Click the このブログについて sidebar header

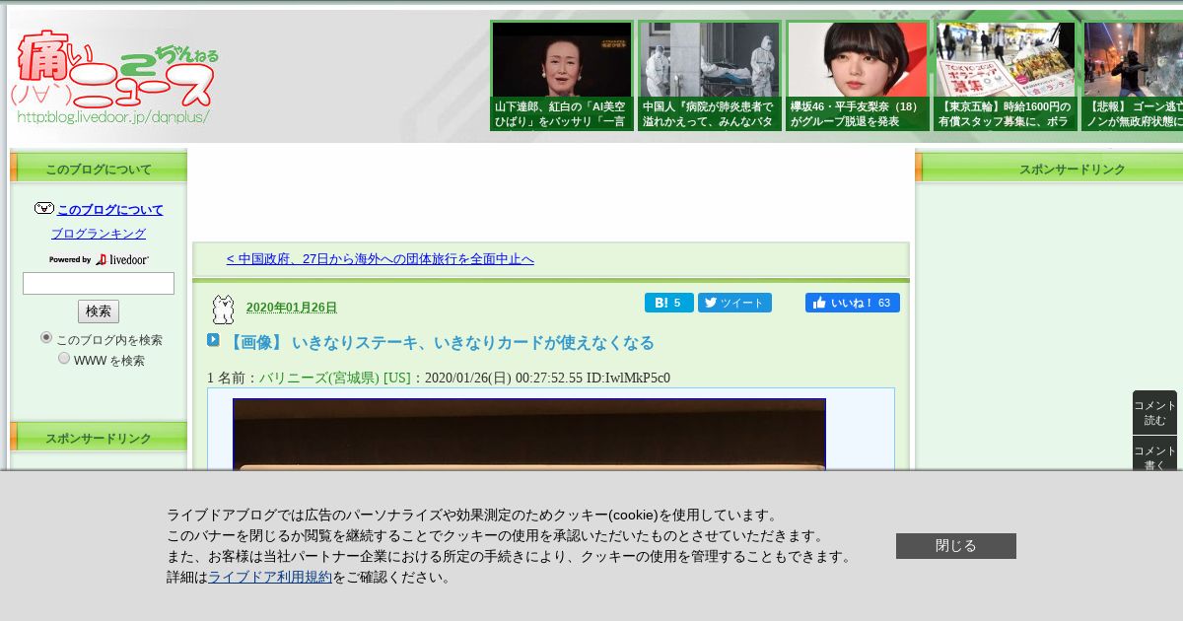coord(99,169)
